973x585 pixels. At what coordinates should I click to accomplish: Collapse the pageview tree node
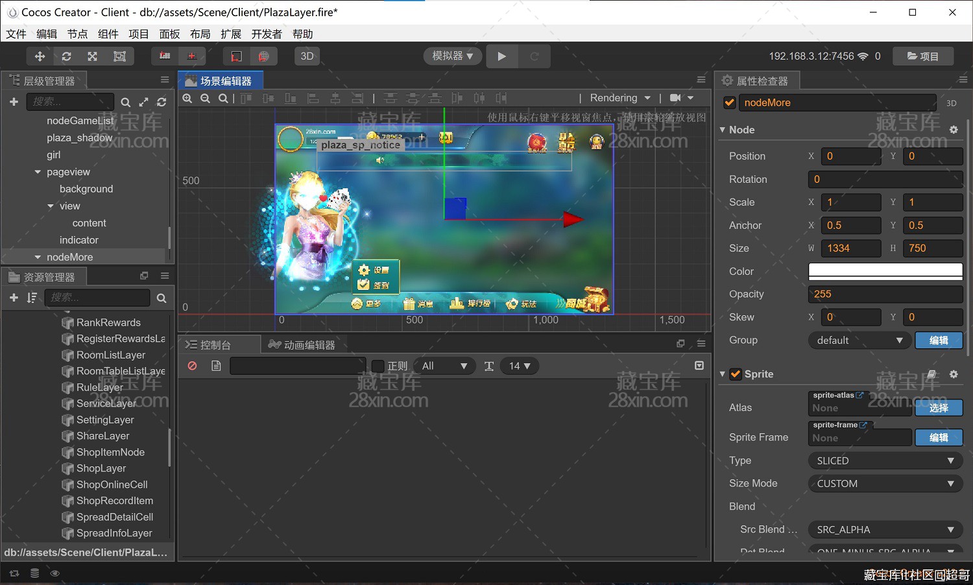tap(38, 172)
